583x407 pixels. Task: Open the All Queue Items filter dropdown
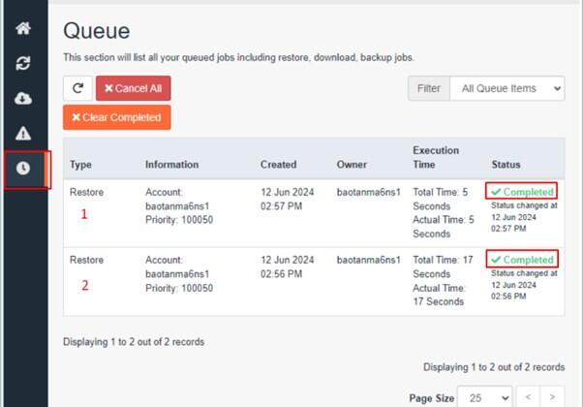(x=506, y=88)
